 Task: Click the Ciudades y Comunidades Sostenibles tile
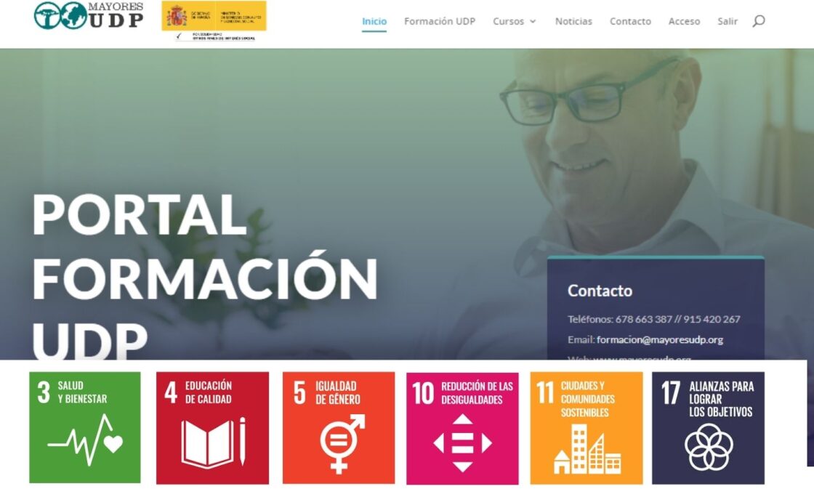(586, 428)
